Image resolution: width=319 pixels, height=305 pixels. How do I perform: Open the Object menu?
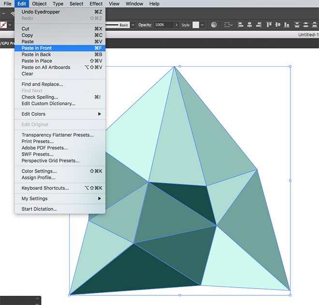click(39, 4)
